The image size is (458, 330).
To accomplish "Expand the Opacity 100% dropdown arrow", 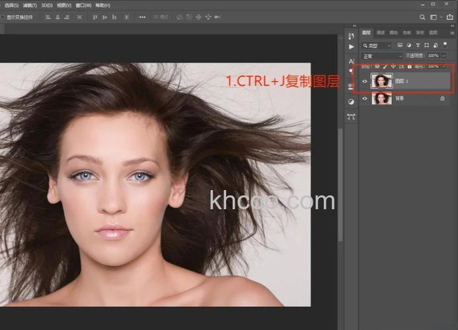I will 444,56.
